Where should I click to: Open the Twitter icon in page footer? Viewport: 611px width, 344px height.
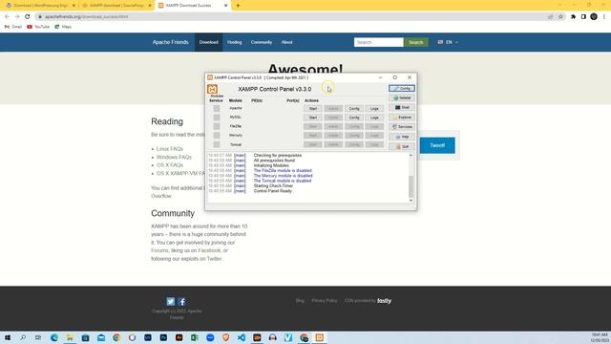click(x=171, y=302)
